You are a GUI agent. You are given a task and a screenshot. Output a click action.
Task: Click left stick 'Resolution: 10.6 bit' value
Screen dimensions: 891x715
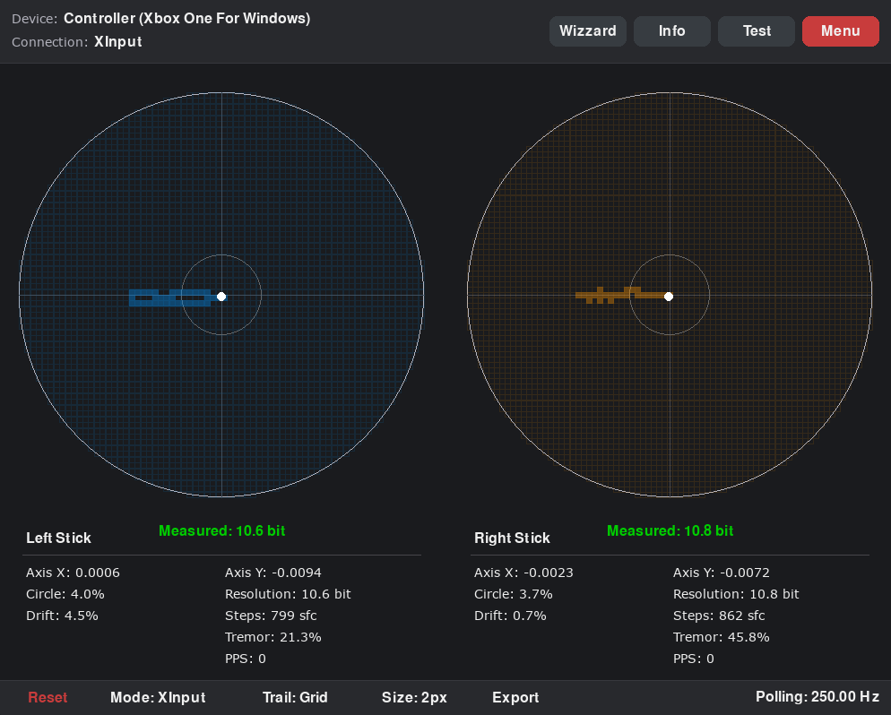[288, 594]
